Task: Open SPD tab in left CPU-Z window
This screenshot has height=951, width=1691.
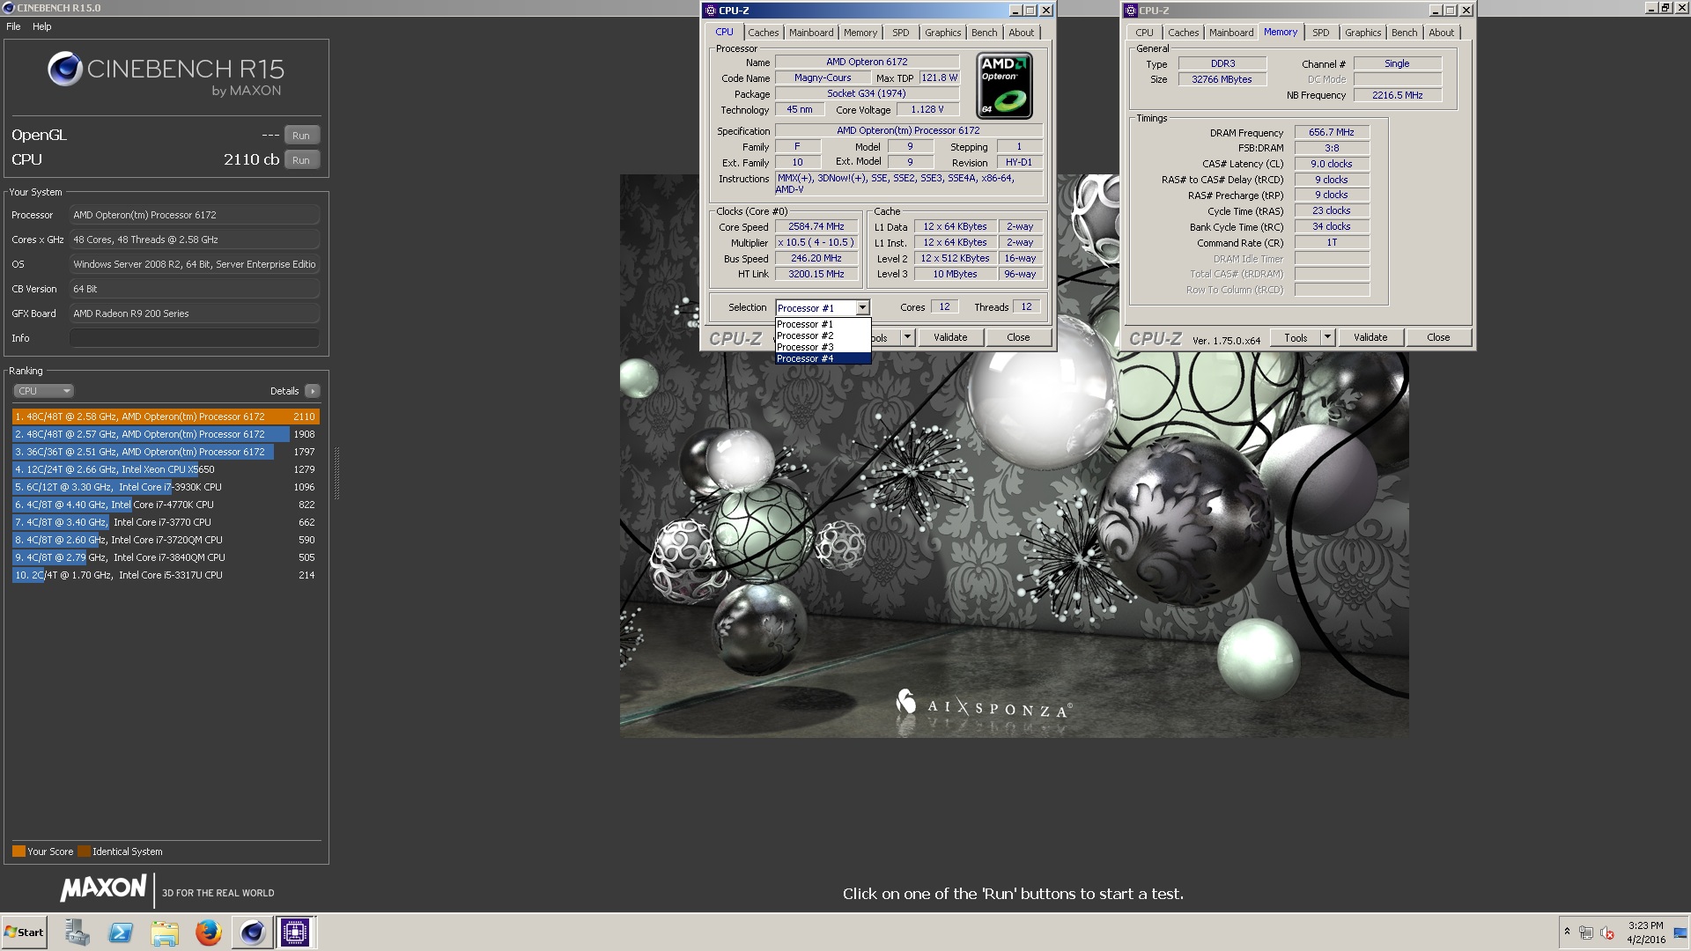Action: 900,33
